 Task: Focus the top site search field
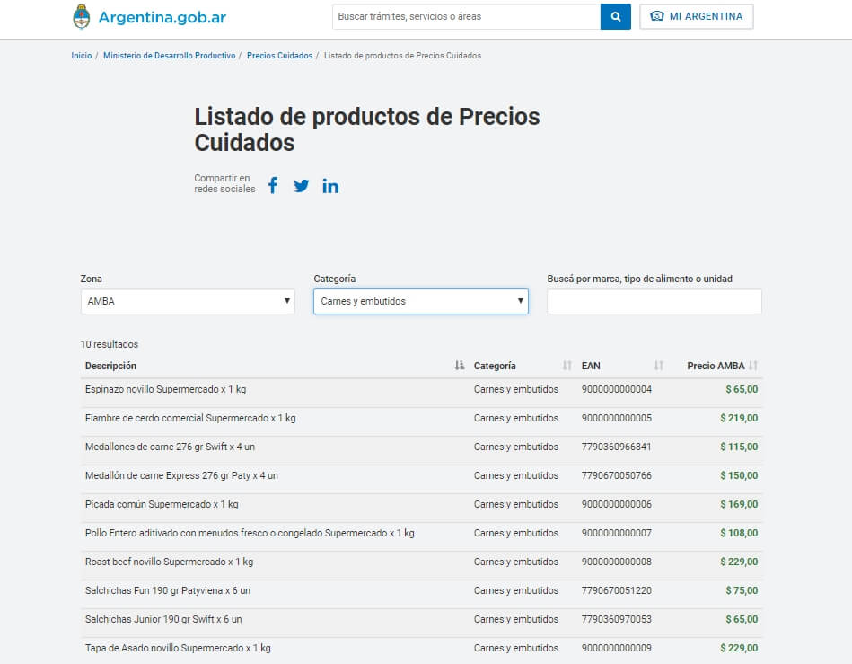coord(466,17)
